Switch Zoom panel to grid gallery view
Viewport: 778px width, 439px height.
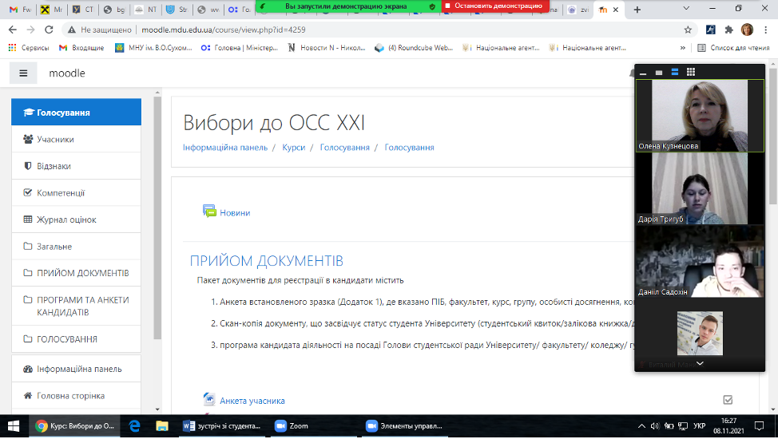691,72
